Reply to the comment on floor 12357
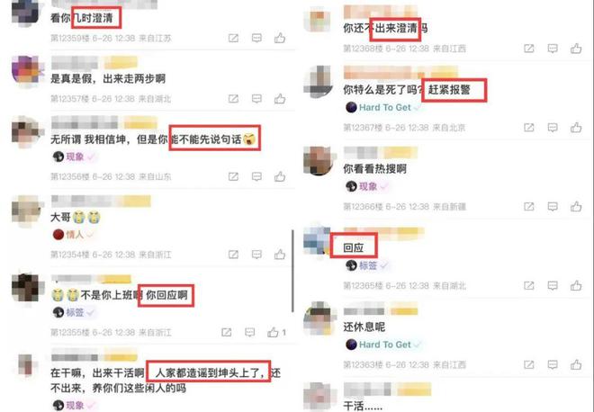594x412 pixels. [256, 99]
